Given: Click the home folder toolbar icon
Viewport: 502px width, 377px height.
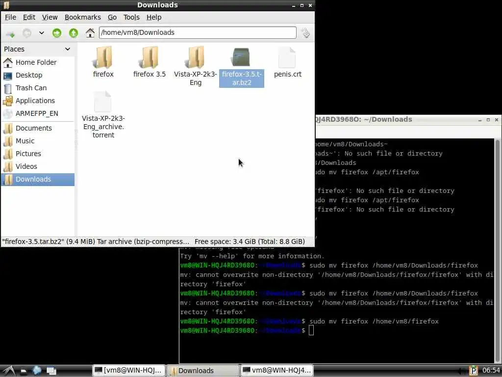Looking at the screenshot, I should 90,33.
